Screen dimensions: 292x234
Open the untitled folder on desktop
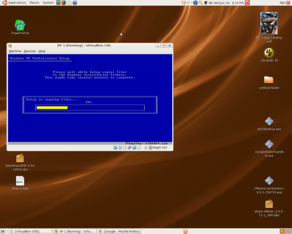tap(269, 80)
